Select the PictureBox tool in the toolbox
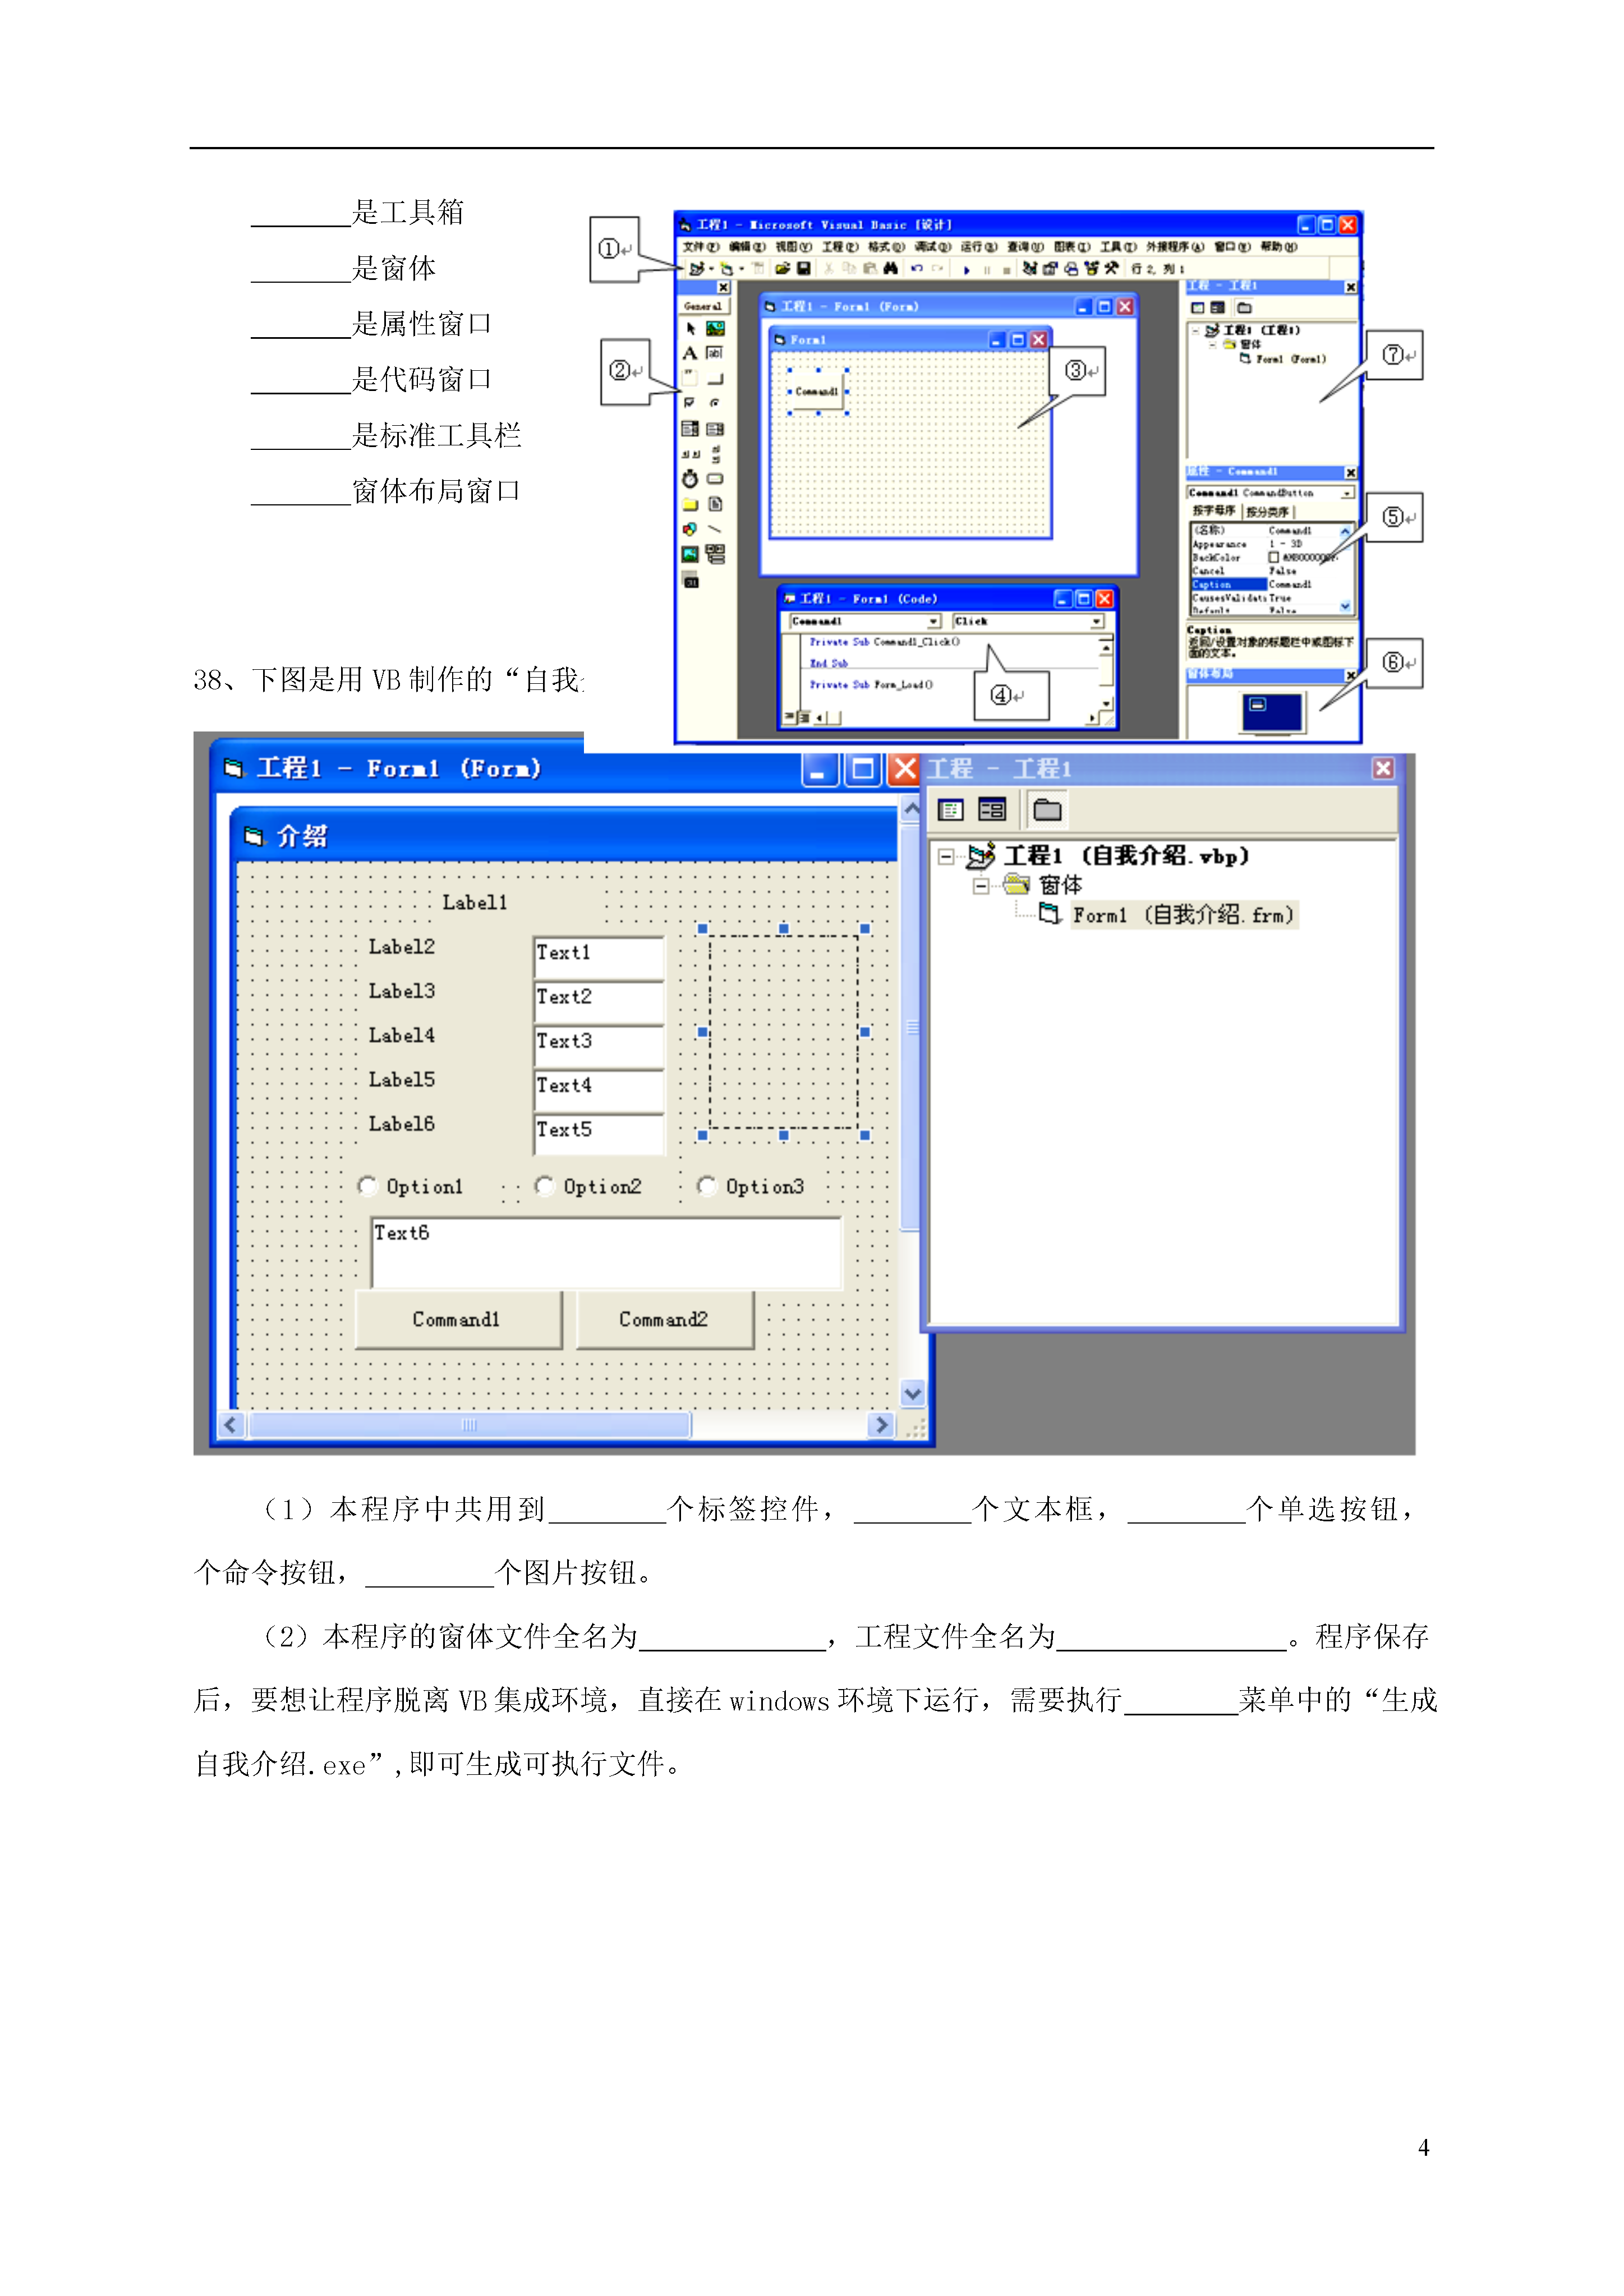The image size is (1624, 2296). point(715,328)
